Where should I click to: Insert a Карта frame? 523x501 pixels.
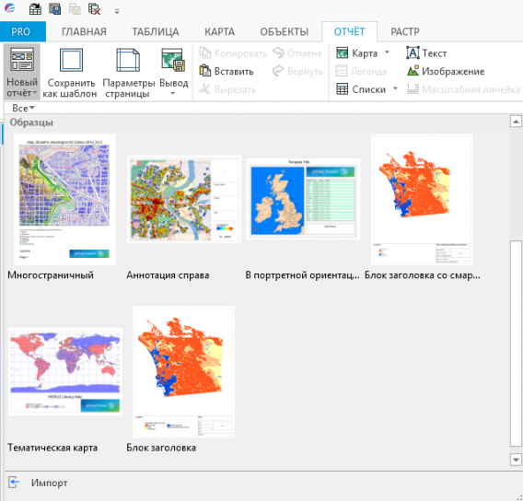pyautogui.click(x=356, y=53)
